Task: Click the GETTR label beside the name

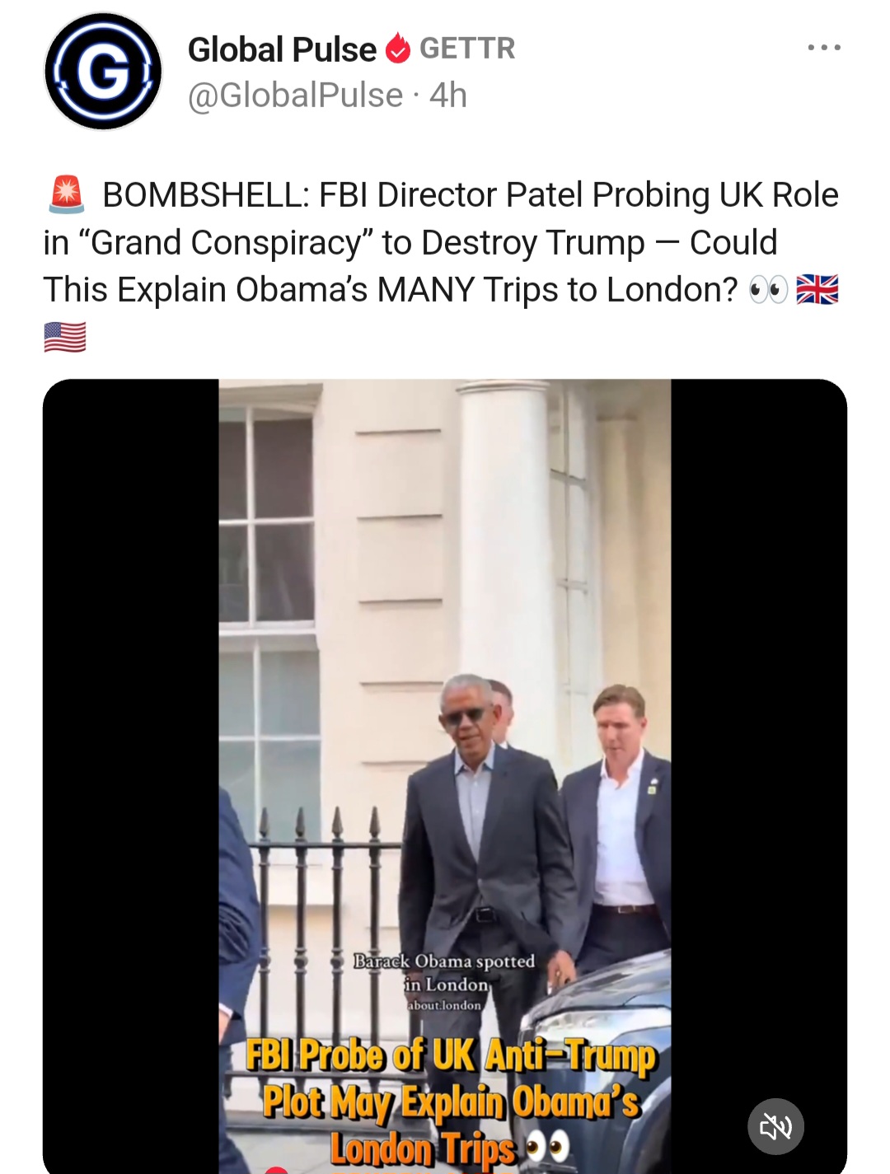Action: click(467, 49)
